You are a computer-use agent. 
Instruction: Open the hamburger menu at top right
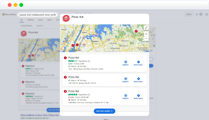[207, 14]
